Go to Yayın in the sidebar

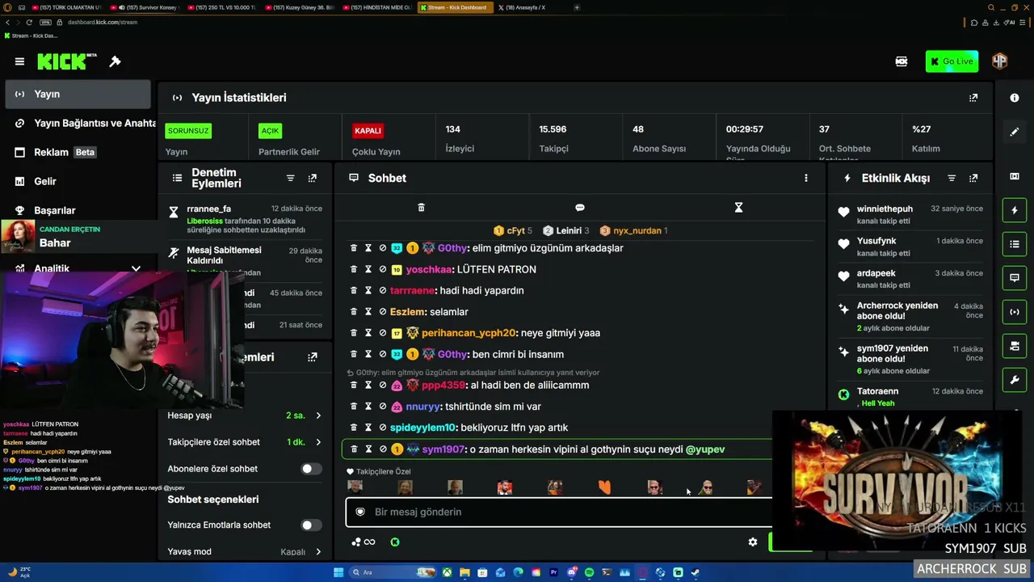[78, 94]
